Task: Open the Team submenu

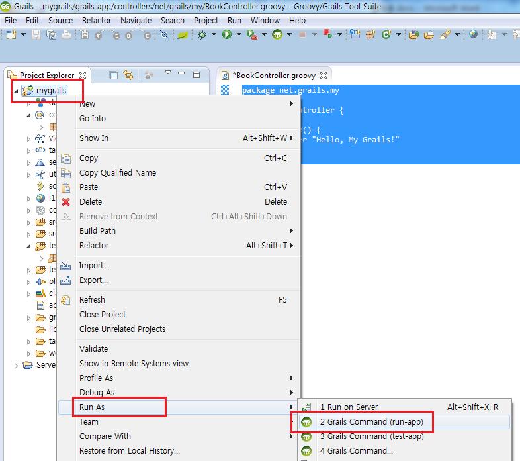Action: (179, 422)
